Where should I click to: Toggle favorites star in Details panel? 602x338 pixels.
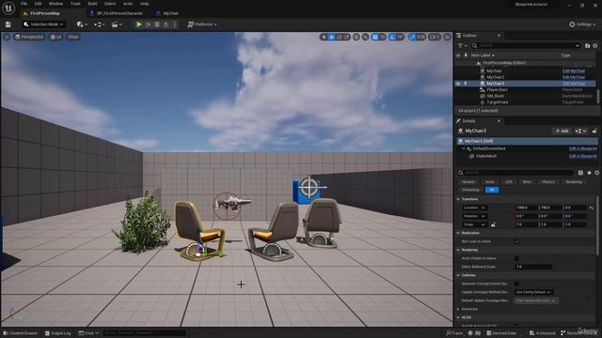[589, 173]
